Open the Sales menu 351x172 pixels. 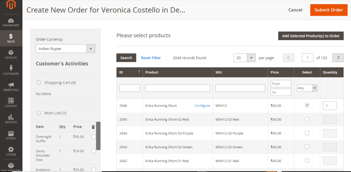click(x=11, y=39)
